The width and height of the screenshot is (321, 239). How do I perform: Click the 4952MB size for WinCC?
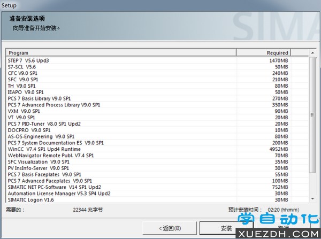(279, 149)
